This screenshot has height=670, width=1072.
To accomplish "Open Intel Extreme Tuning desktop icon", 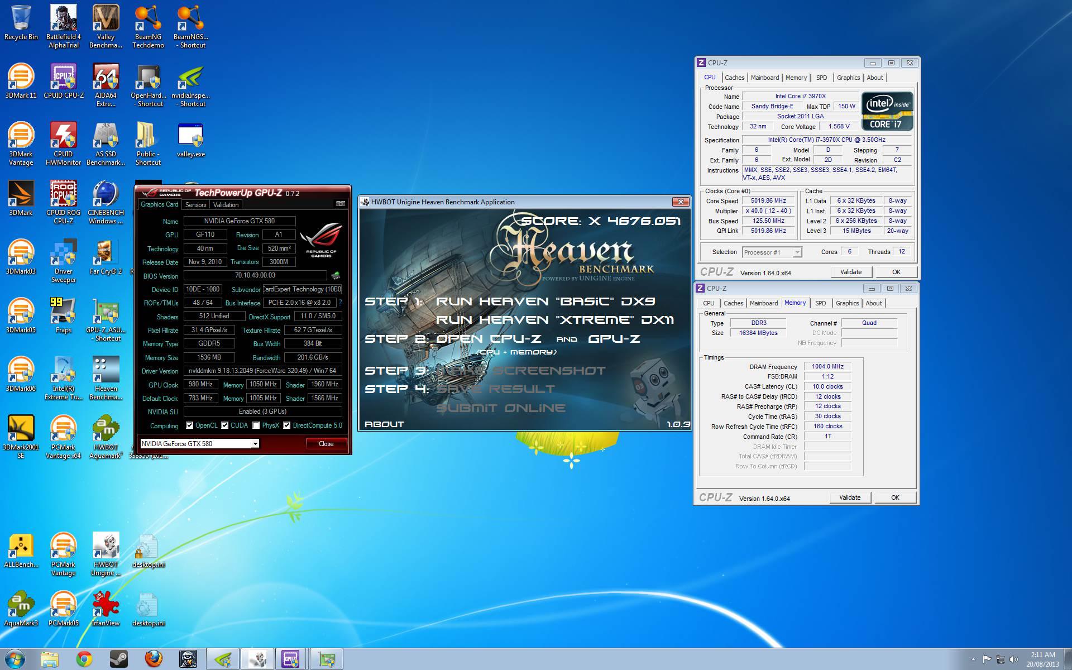I will pos(64,379).
